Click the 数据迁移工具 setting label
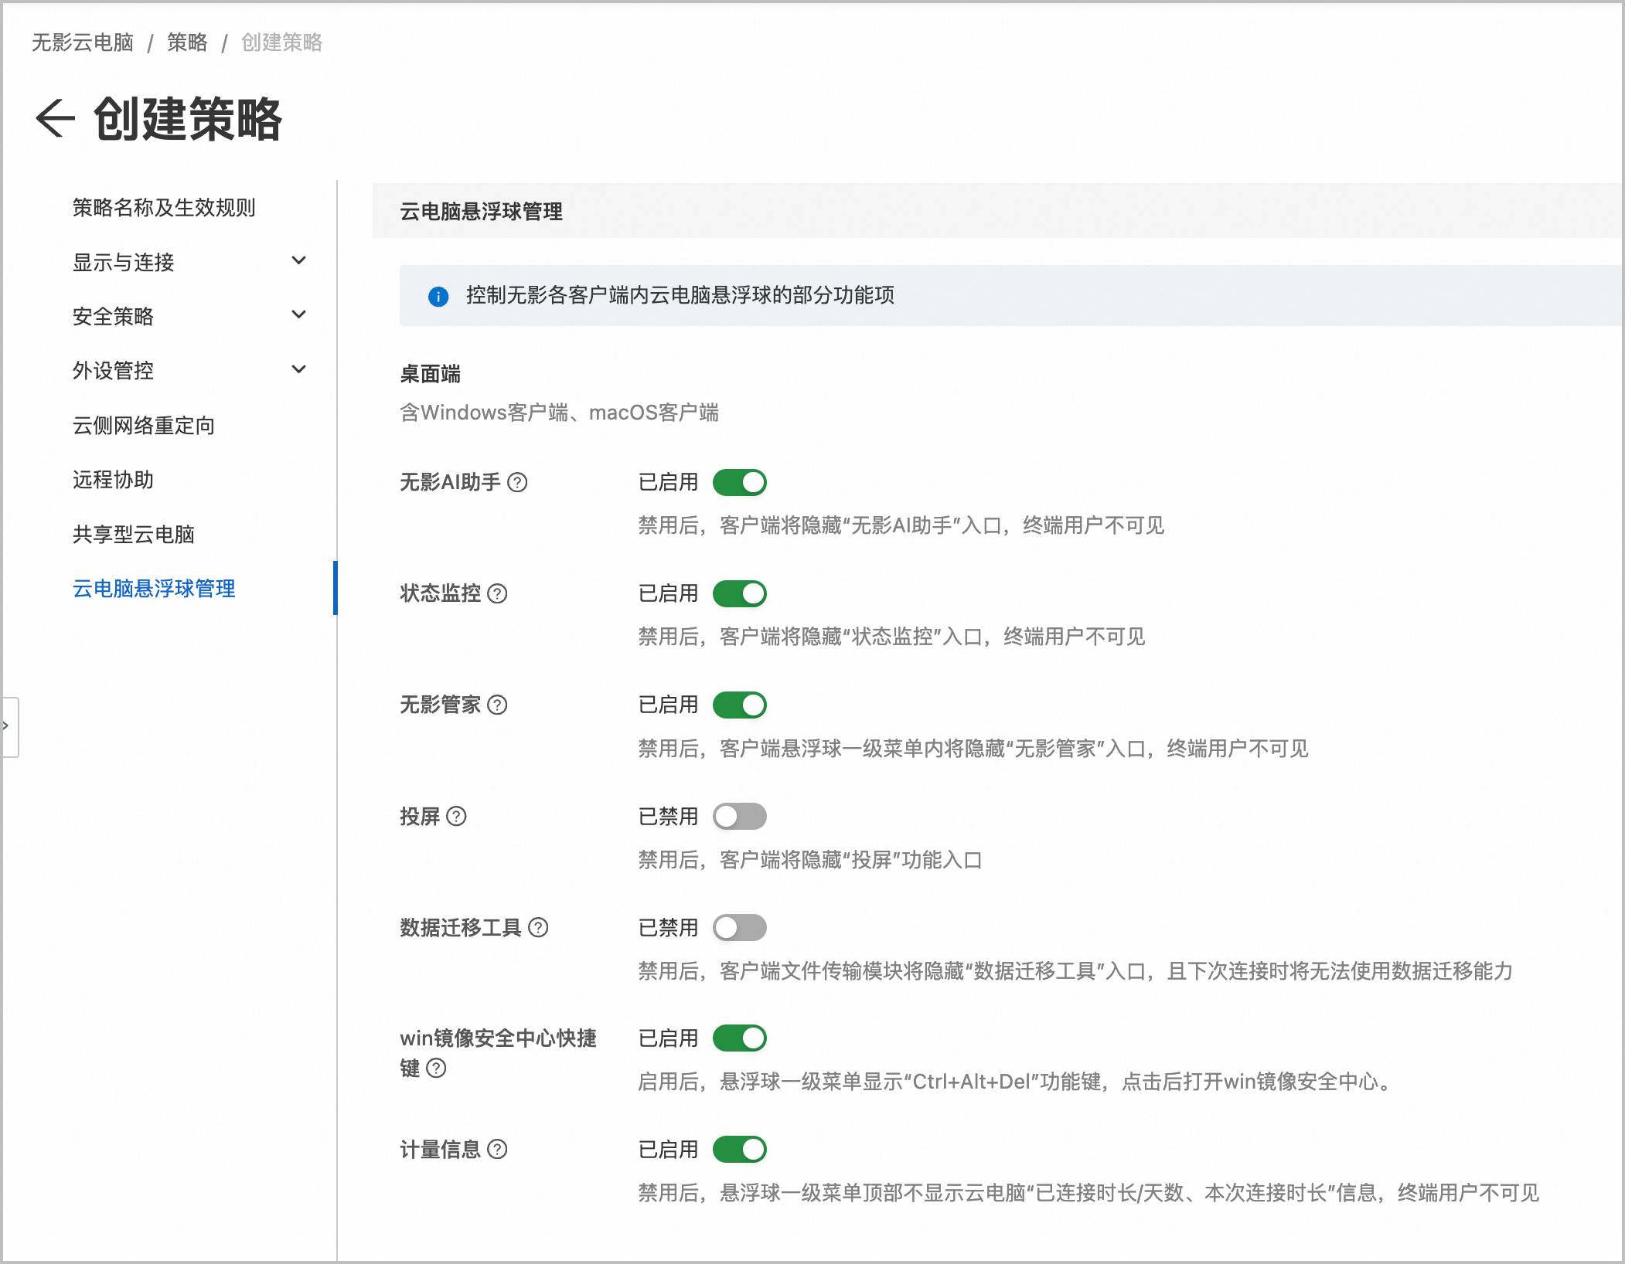 pos(461,928)
